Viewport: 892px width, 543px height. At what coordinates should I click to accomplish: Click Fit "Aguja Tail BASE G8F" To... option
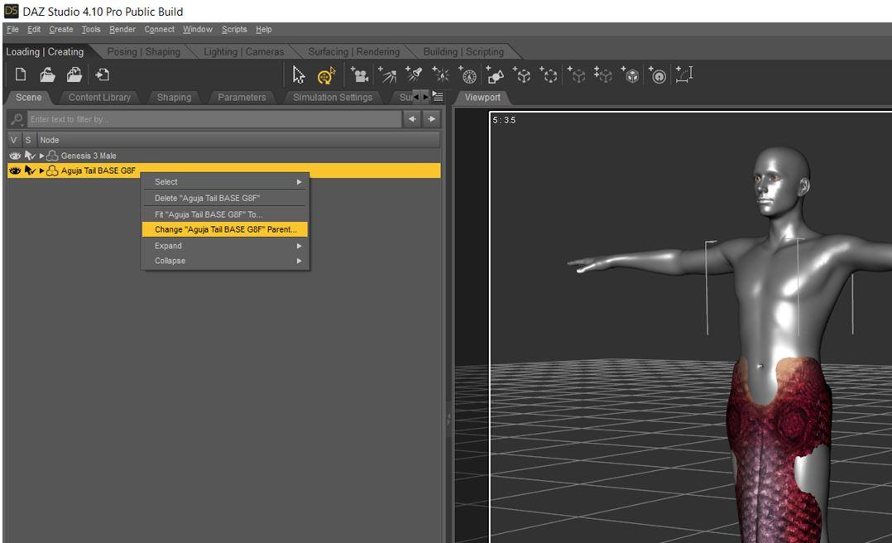point(209,214)
